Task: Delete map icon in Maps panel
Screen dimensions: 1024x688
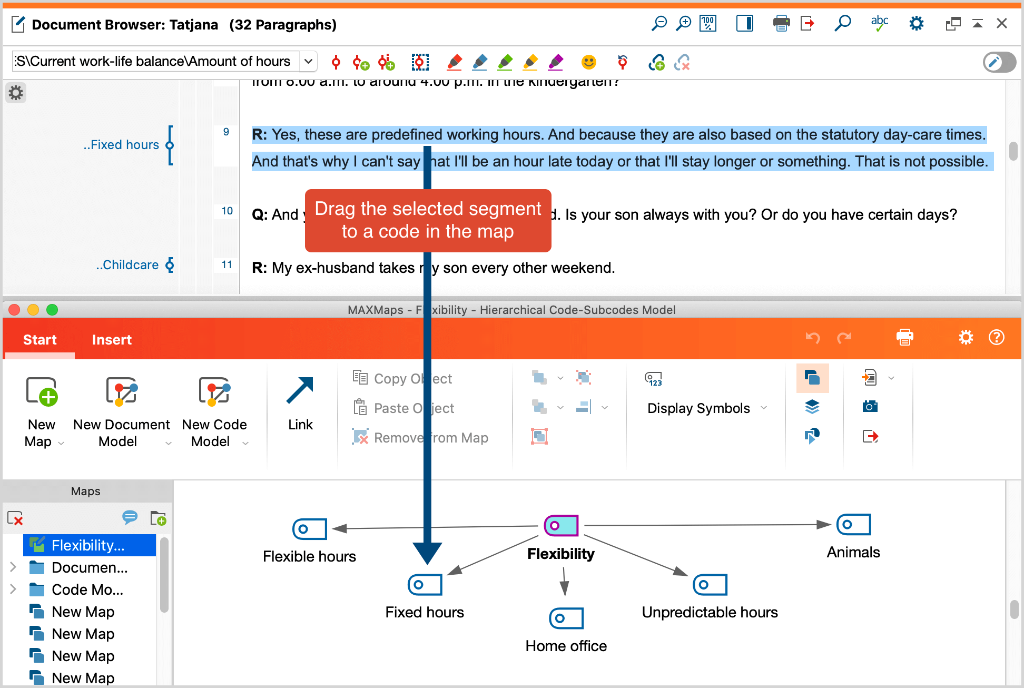Action: 15,518
